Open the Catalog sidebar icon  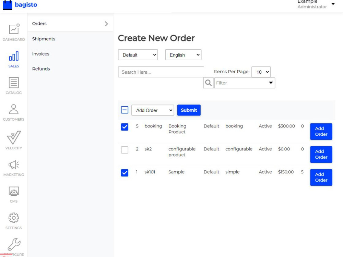click(14, 83)
